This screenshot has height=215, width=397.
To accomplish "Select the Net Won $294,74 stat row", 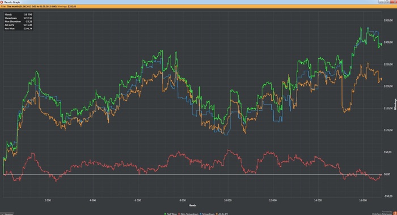I will click(18, 29).
